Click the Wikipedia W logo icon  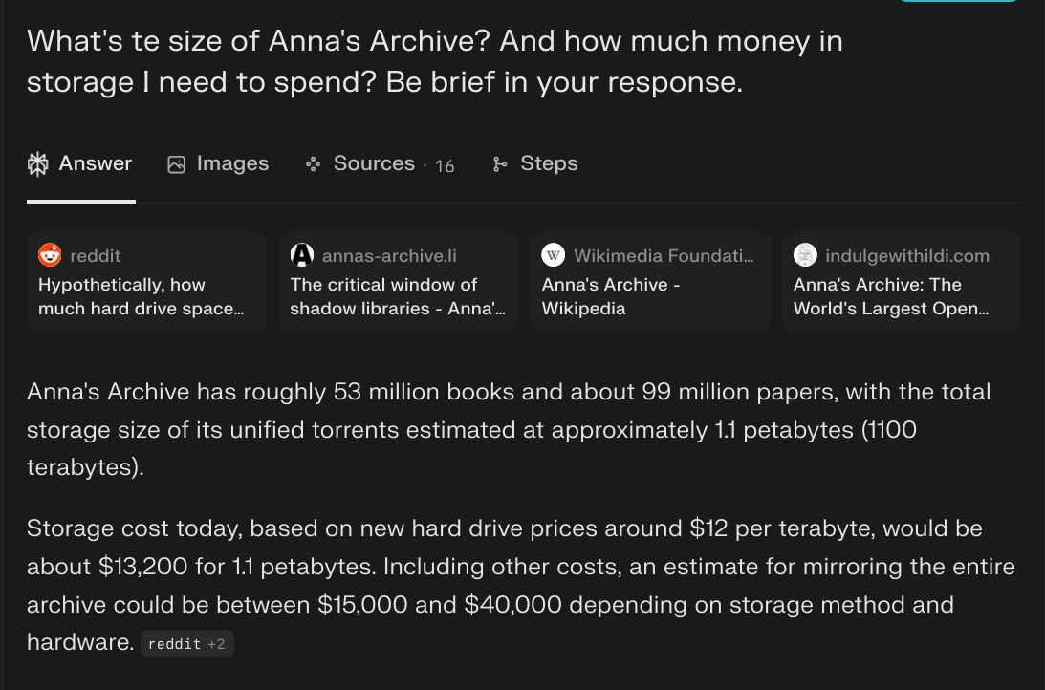tap(554, 255)
